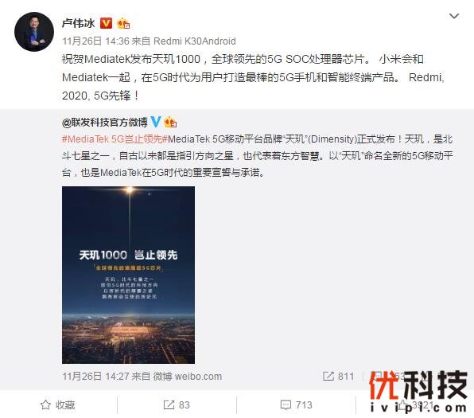This screenshot has height=418, width=474.
Task: Click the membership badge icon next to 卢伟冰
Action: (123, 23)
